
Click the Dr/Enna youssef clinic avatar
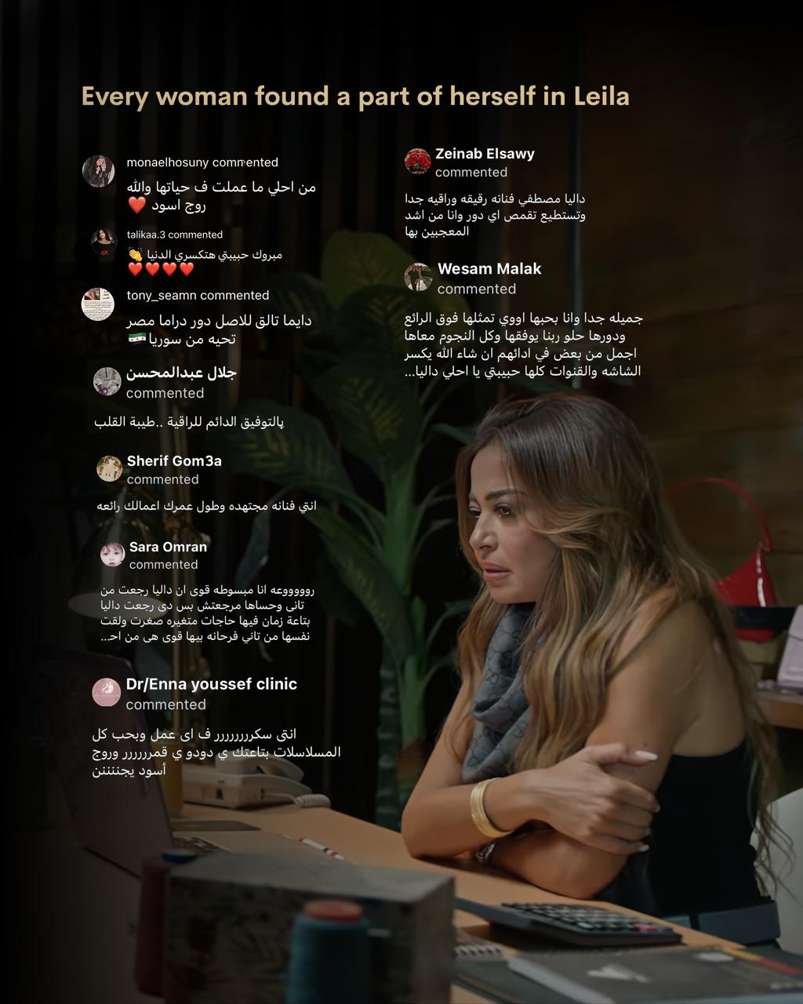tap(107, 693)
